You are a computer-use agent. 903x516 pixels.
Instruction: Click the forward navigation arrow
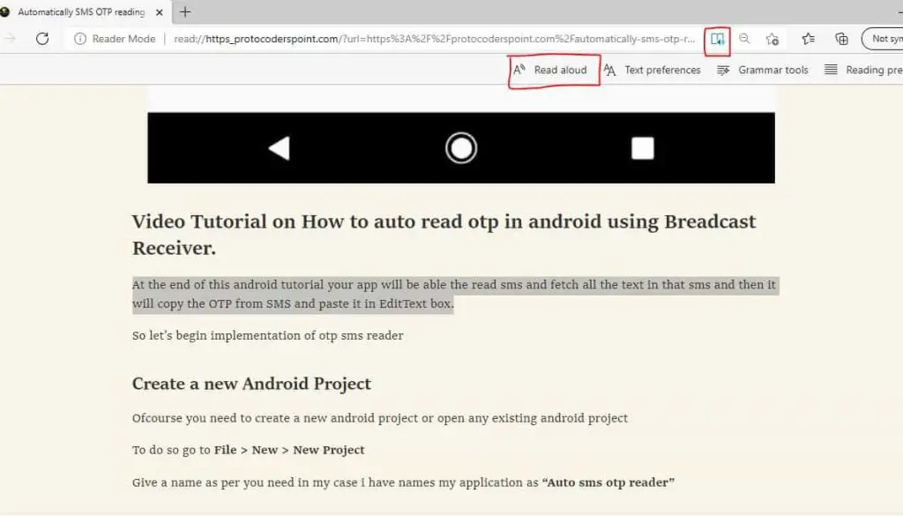click(10, 39)
